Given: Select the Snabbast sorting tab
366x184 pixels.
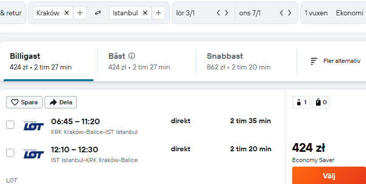Looking at the screenshot, I should point(246,61).
